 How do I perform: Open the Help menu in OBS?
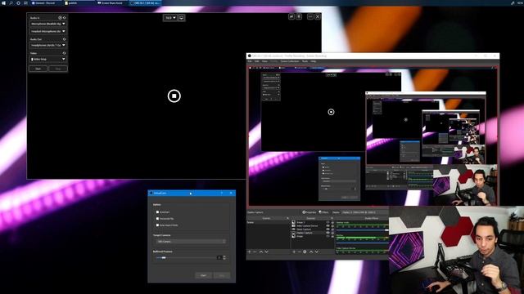click(313, 61)
